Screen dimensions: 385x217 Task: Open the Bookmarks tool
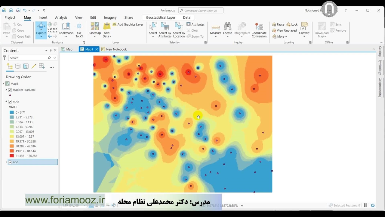pyautogui.click(x=66, y=28)
